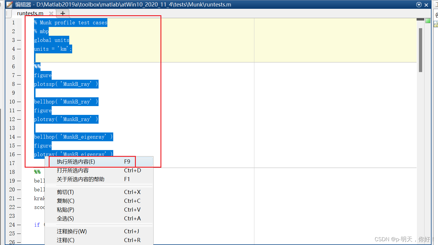Choose 执行所选内容(E) from the context menu
Image resolution: width=438 pixels, height=245 pixels.
pos(99,162)
